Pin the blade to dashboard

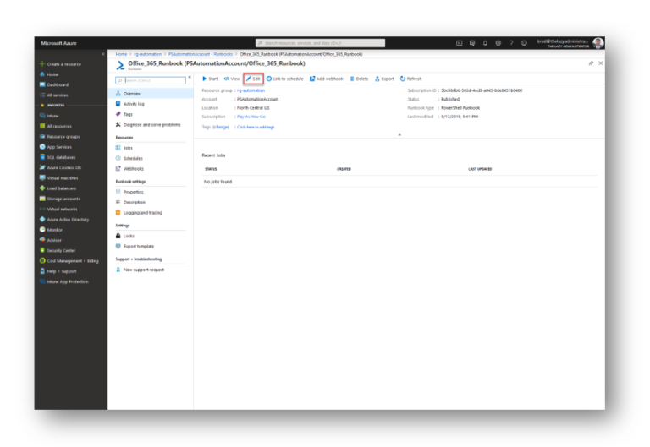(x=591, y=63)
